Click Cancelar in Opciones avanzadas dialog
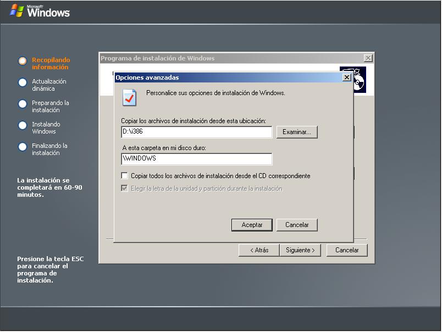 pos(297,225)
